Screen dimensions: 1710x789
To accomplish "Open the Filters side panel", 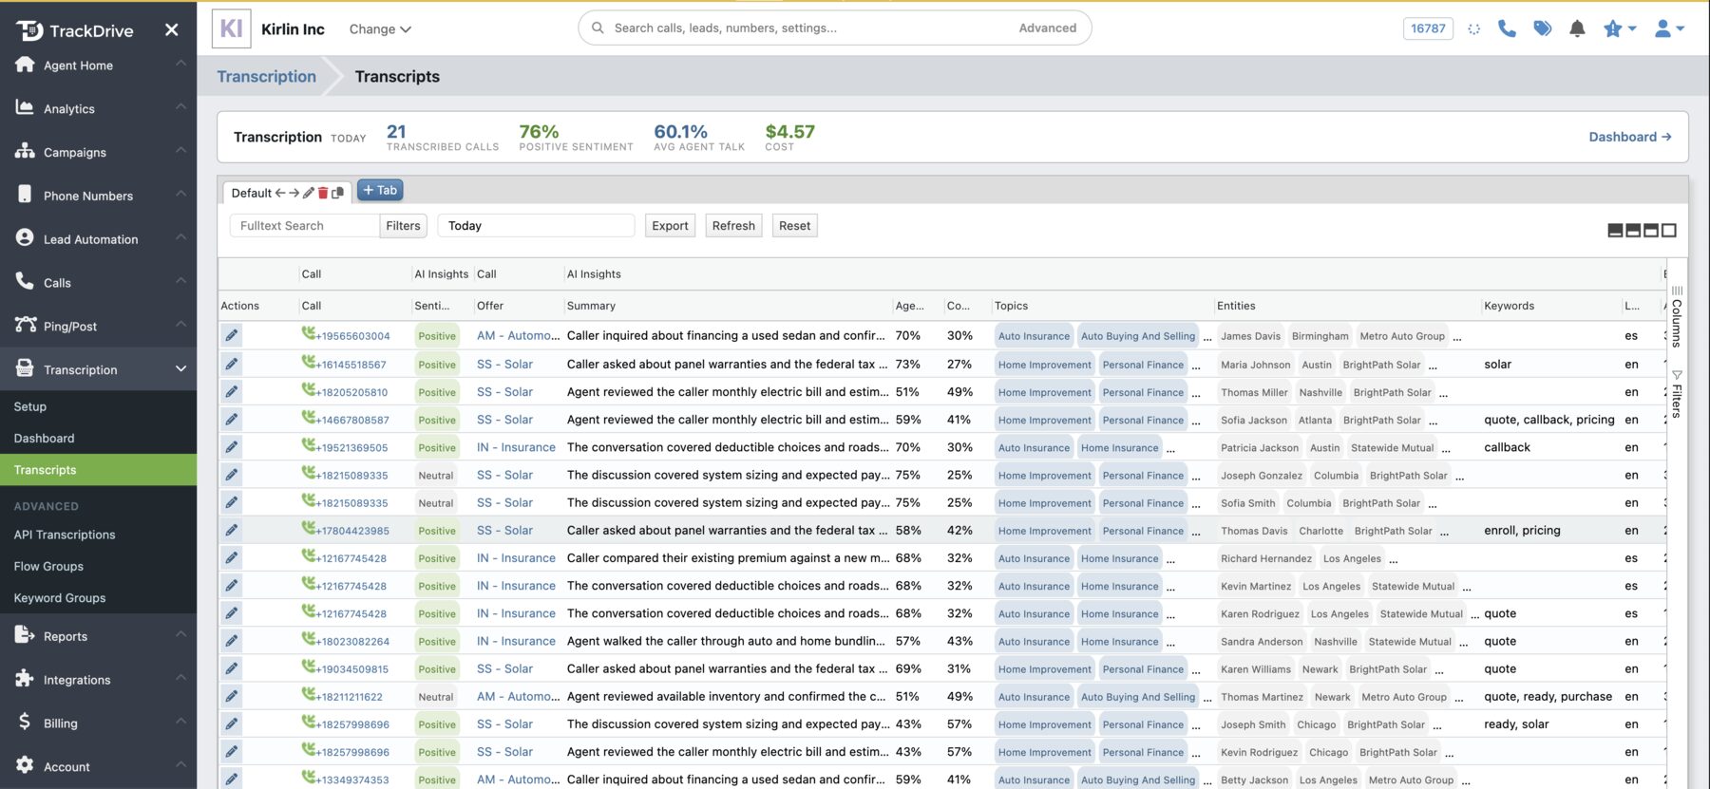I will (x=1677, y=394).
